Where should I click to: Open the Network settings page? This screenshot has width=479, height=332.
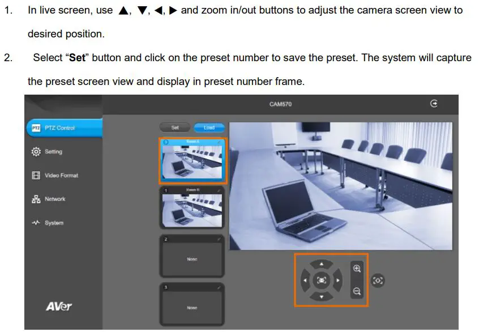point(55,199)
